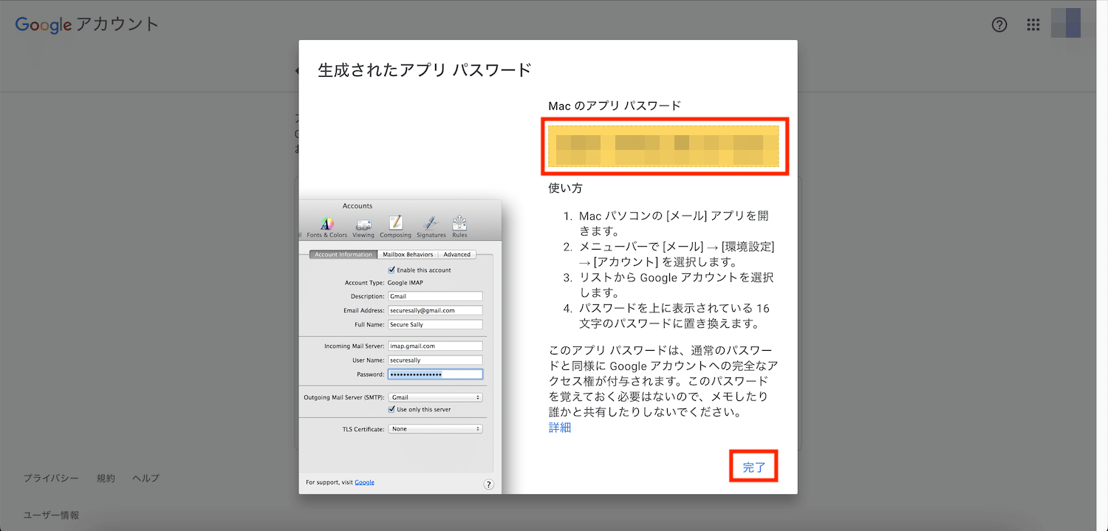Open the Google apps grid

click(x=1033, y=24)
